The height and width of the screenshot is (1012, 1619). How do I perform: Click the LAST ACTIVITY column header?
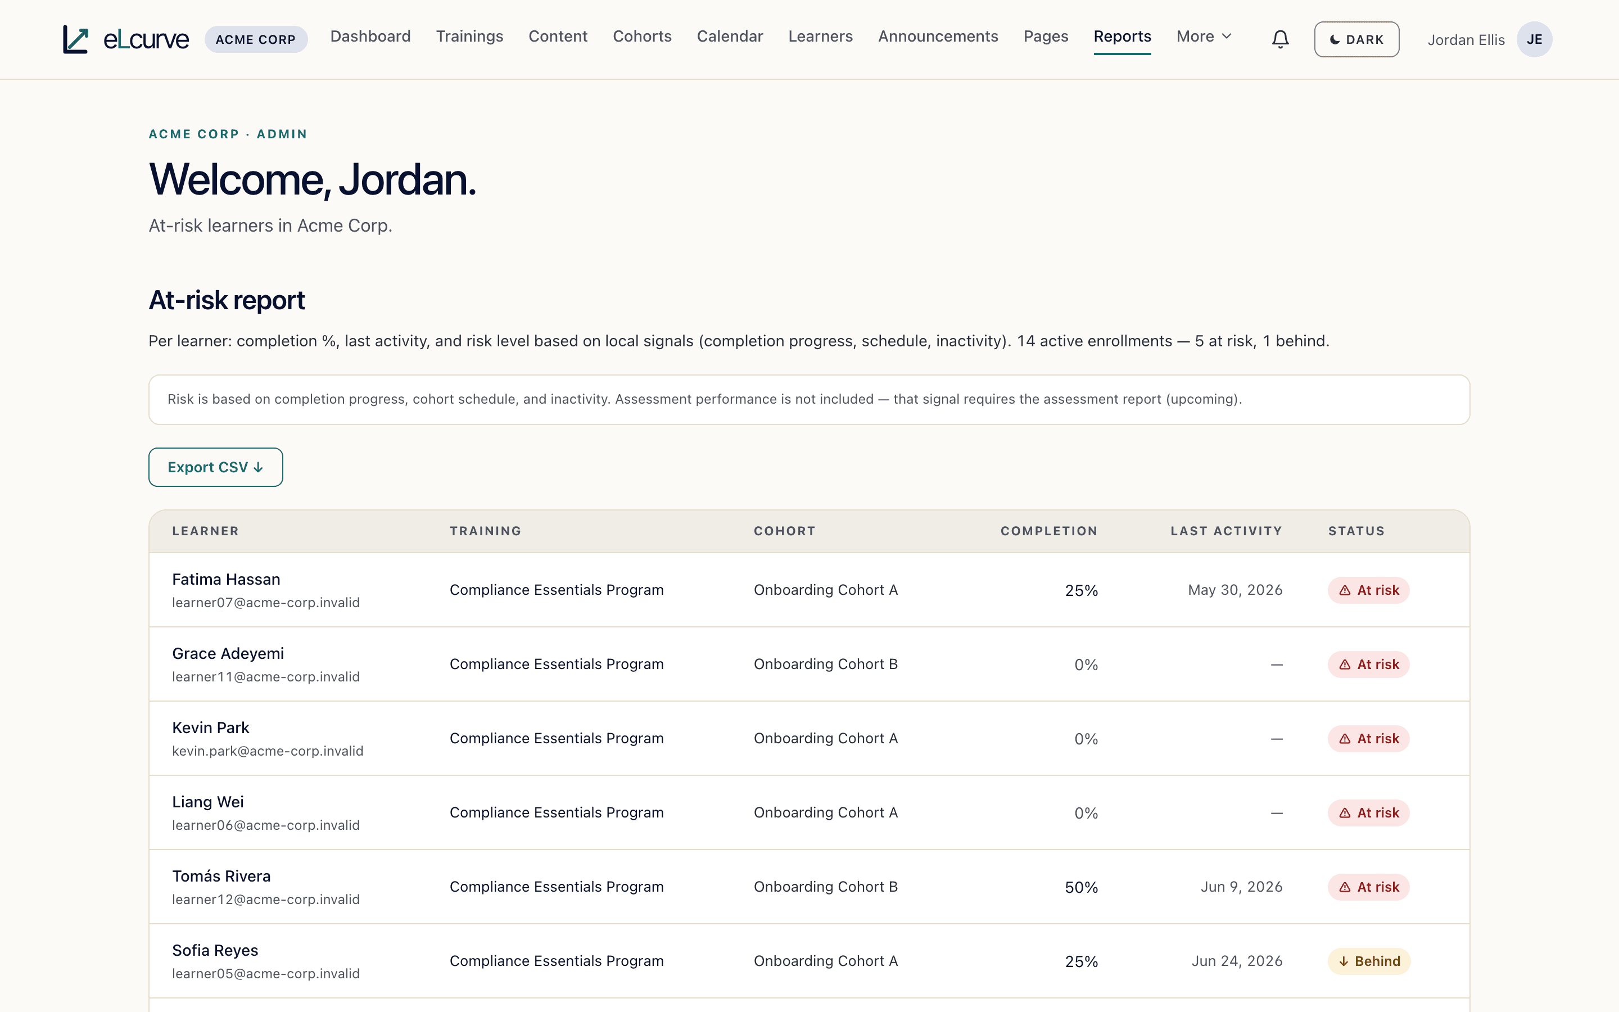point(1225,531)
